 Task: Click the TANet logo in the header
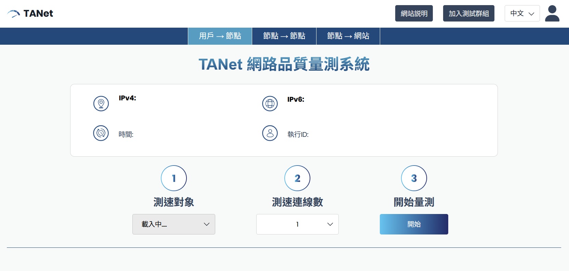[30, 14]
